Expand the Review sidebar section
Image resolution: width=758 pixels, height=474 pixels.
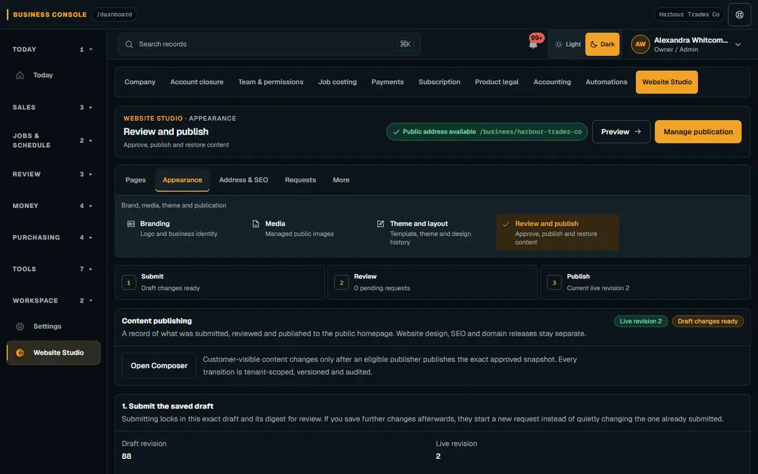tap(54, 174)
